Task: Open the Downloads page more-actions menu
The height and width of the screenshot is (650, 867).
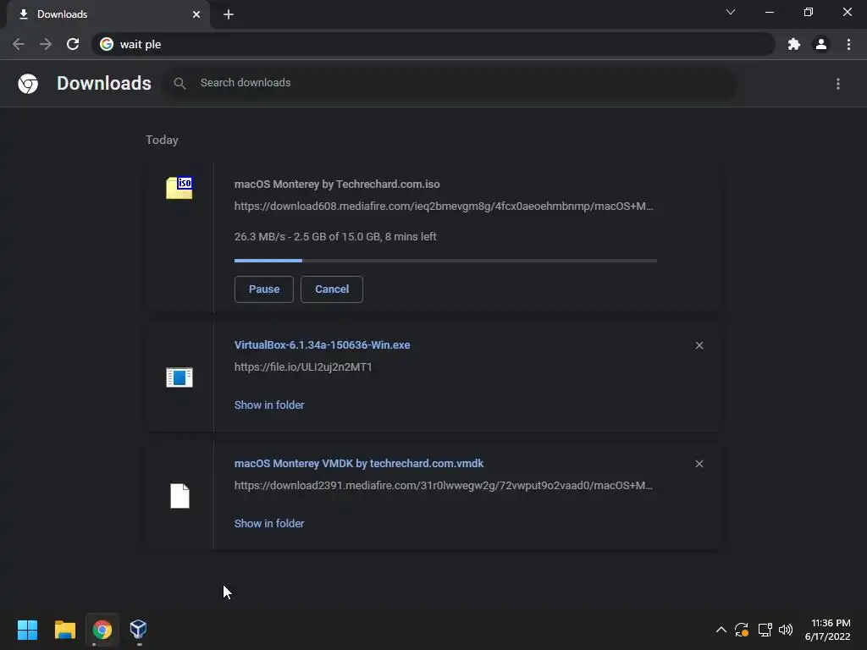Action: click(838, 84)
